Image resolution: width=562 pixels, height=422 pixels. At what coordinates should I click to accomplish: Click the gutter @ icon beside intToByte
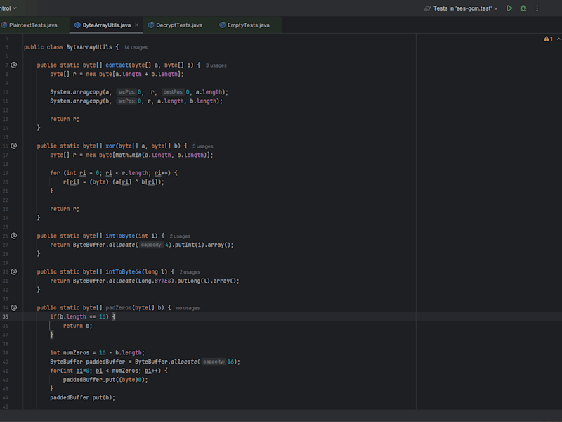[13, 236]
